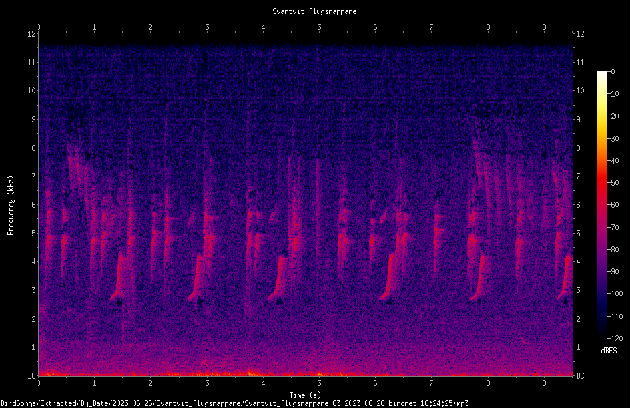The height and width of the screenshot is (408, 630).
Task: Click the '-50' color scale value
Action: pyautogui.click(x=613, y=183)
